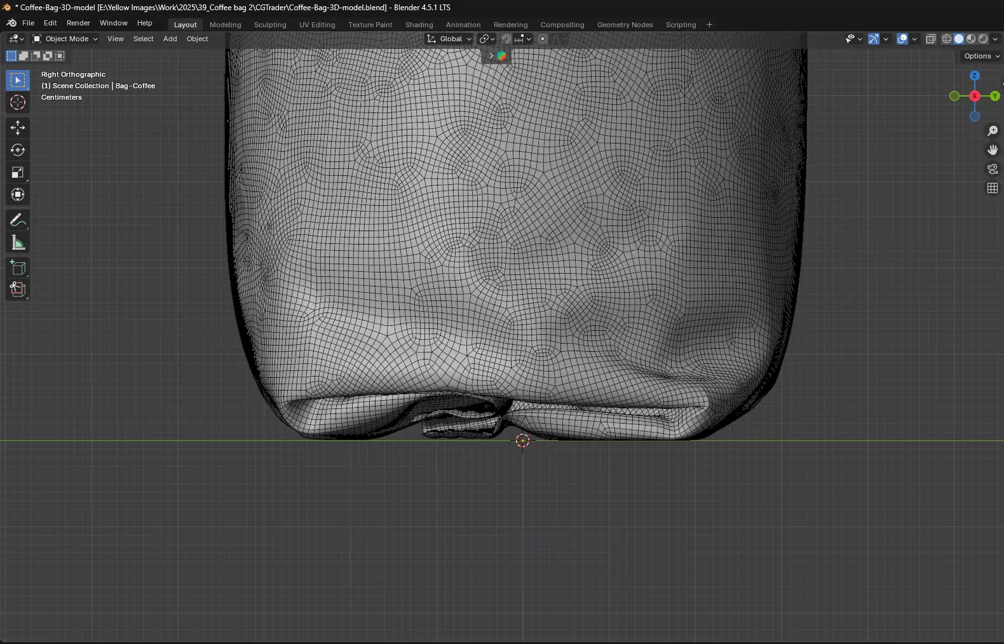Select the Add Cube tool
The width and height of the screenshot is (1004, 644).
pyautogui.click(x=18, y=267)
